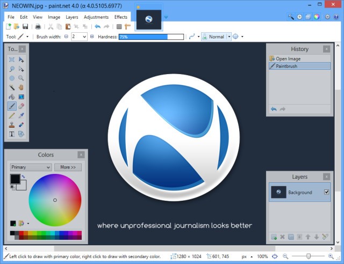Select the Open Image history entry
The width and height of the screenshot is (344, 264).
(299, 58)
